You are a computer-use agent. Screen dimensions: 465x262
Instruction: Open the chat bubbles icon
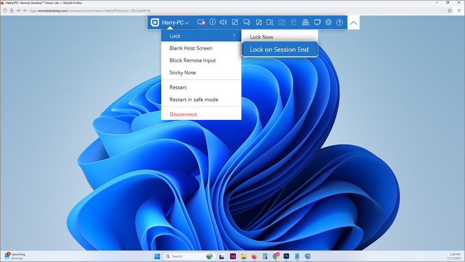[x=247, y=22]
